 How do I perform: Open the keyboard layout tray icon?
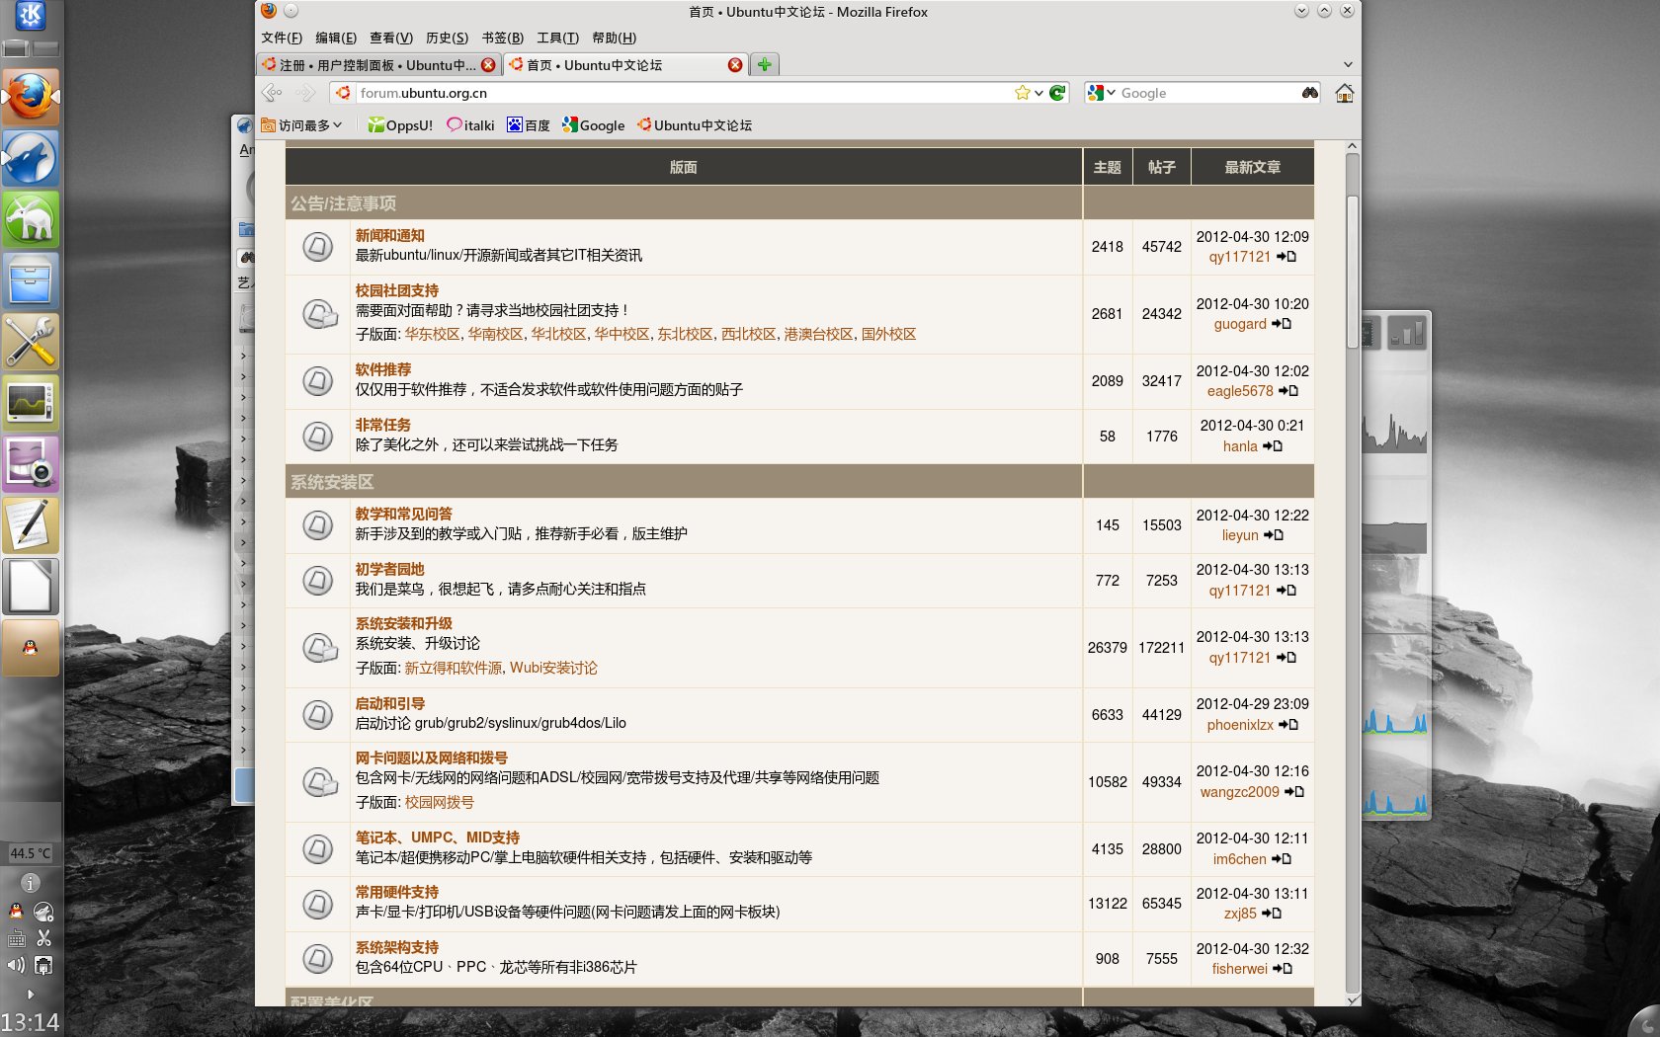click(x=17, y=939)
